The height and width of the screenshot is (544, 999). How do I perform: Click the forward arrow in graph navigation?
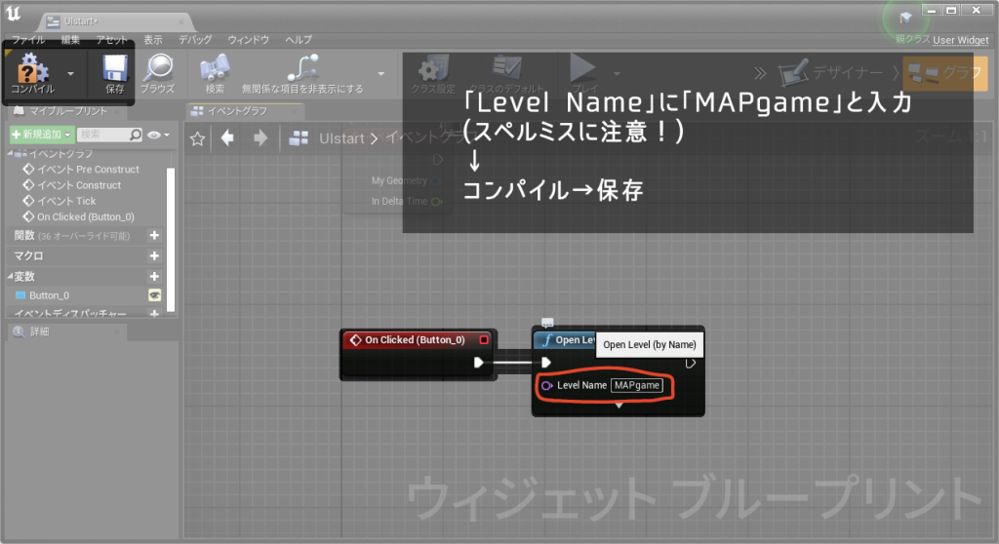[x=260, y=138]
